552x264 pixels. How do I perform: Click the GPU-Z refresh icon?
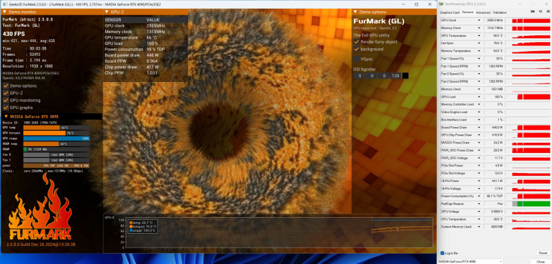540,12
